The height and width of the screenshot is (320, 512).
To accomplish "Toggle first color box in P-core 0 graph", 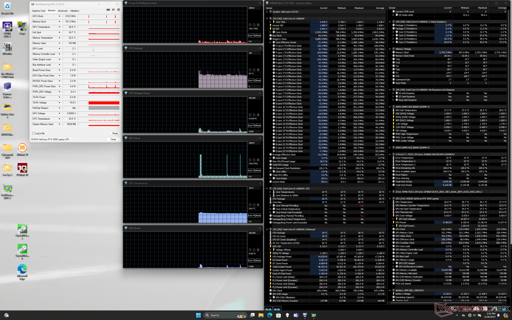I will tap(250, 25).
